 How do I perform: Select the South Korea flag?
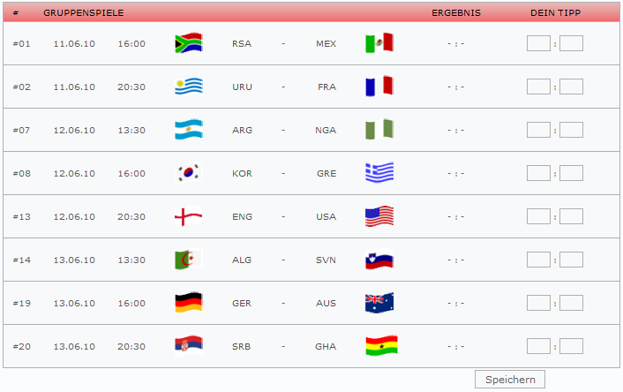point(189,173)
